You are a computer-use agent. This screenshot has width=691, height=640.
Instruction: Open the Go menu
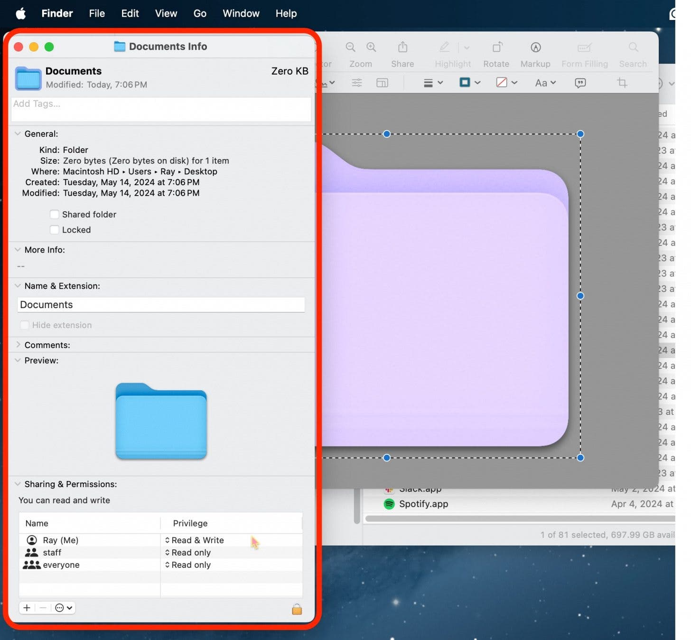(x=199, y=13)
